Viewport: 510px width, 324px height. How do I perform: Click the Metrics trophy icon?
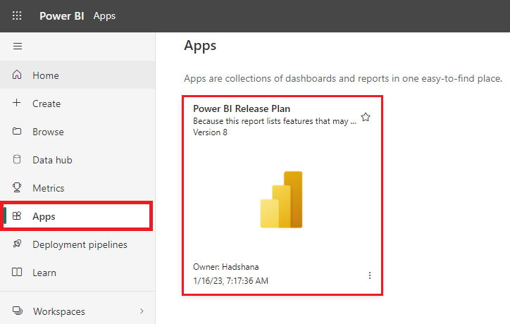17,187
